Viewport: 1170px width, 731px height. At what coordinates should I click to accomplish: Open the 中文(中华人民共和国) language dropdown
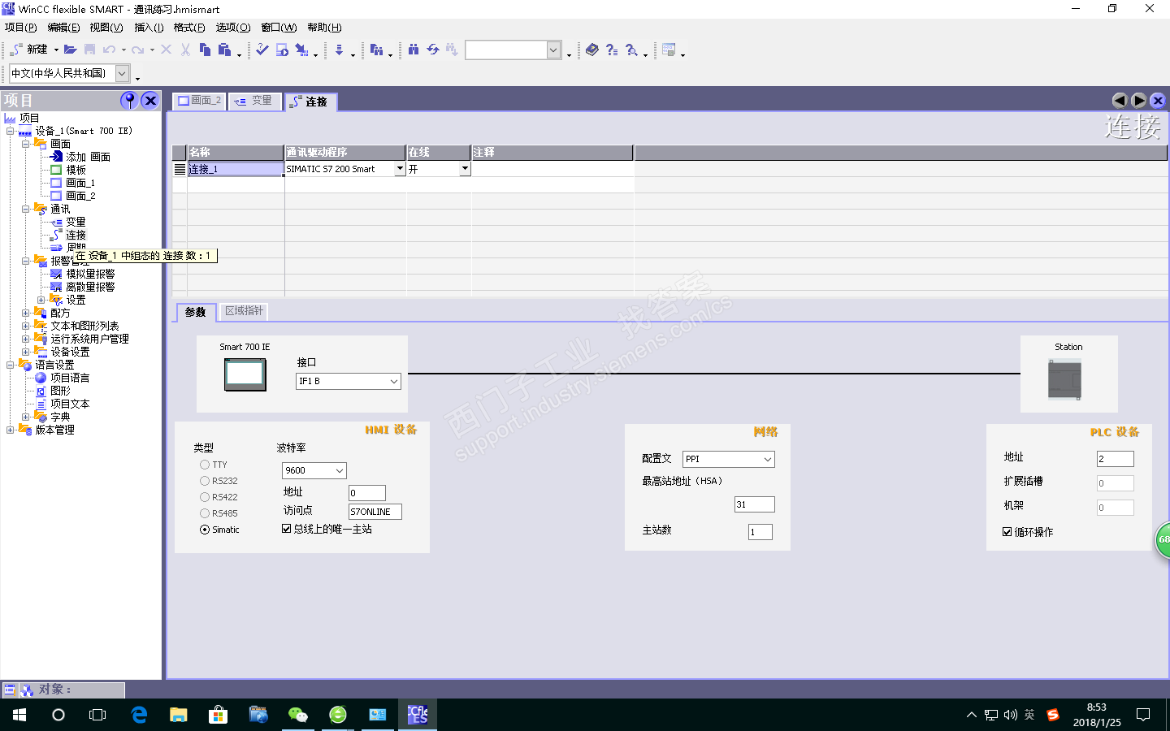122,73
